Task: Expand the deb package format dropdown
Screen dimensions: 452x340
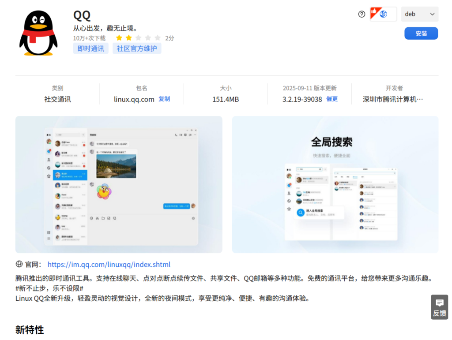Action: click(x=420, y=14)
